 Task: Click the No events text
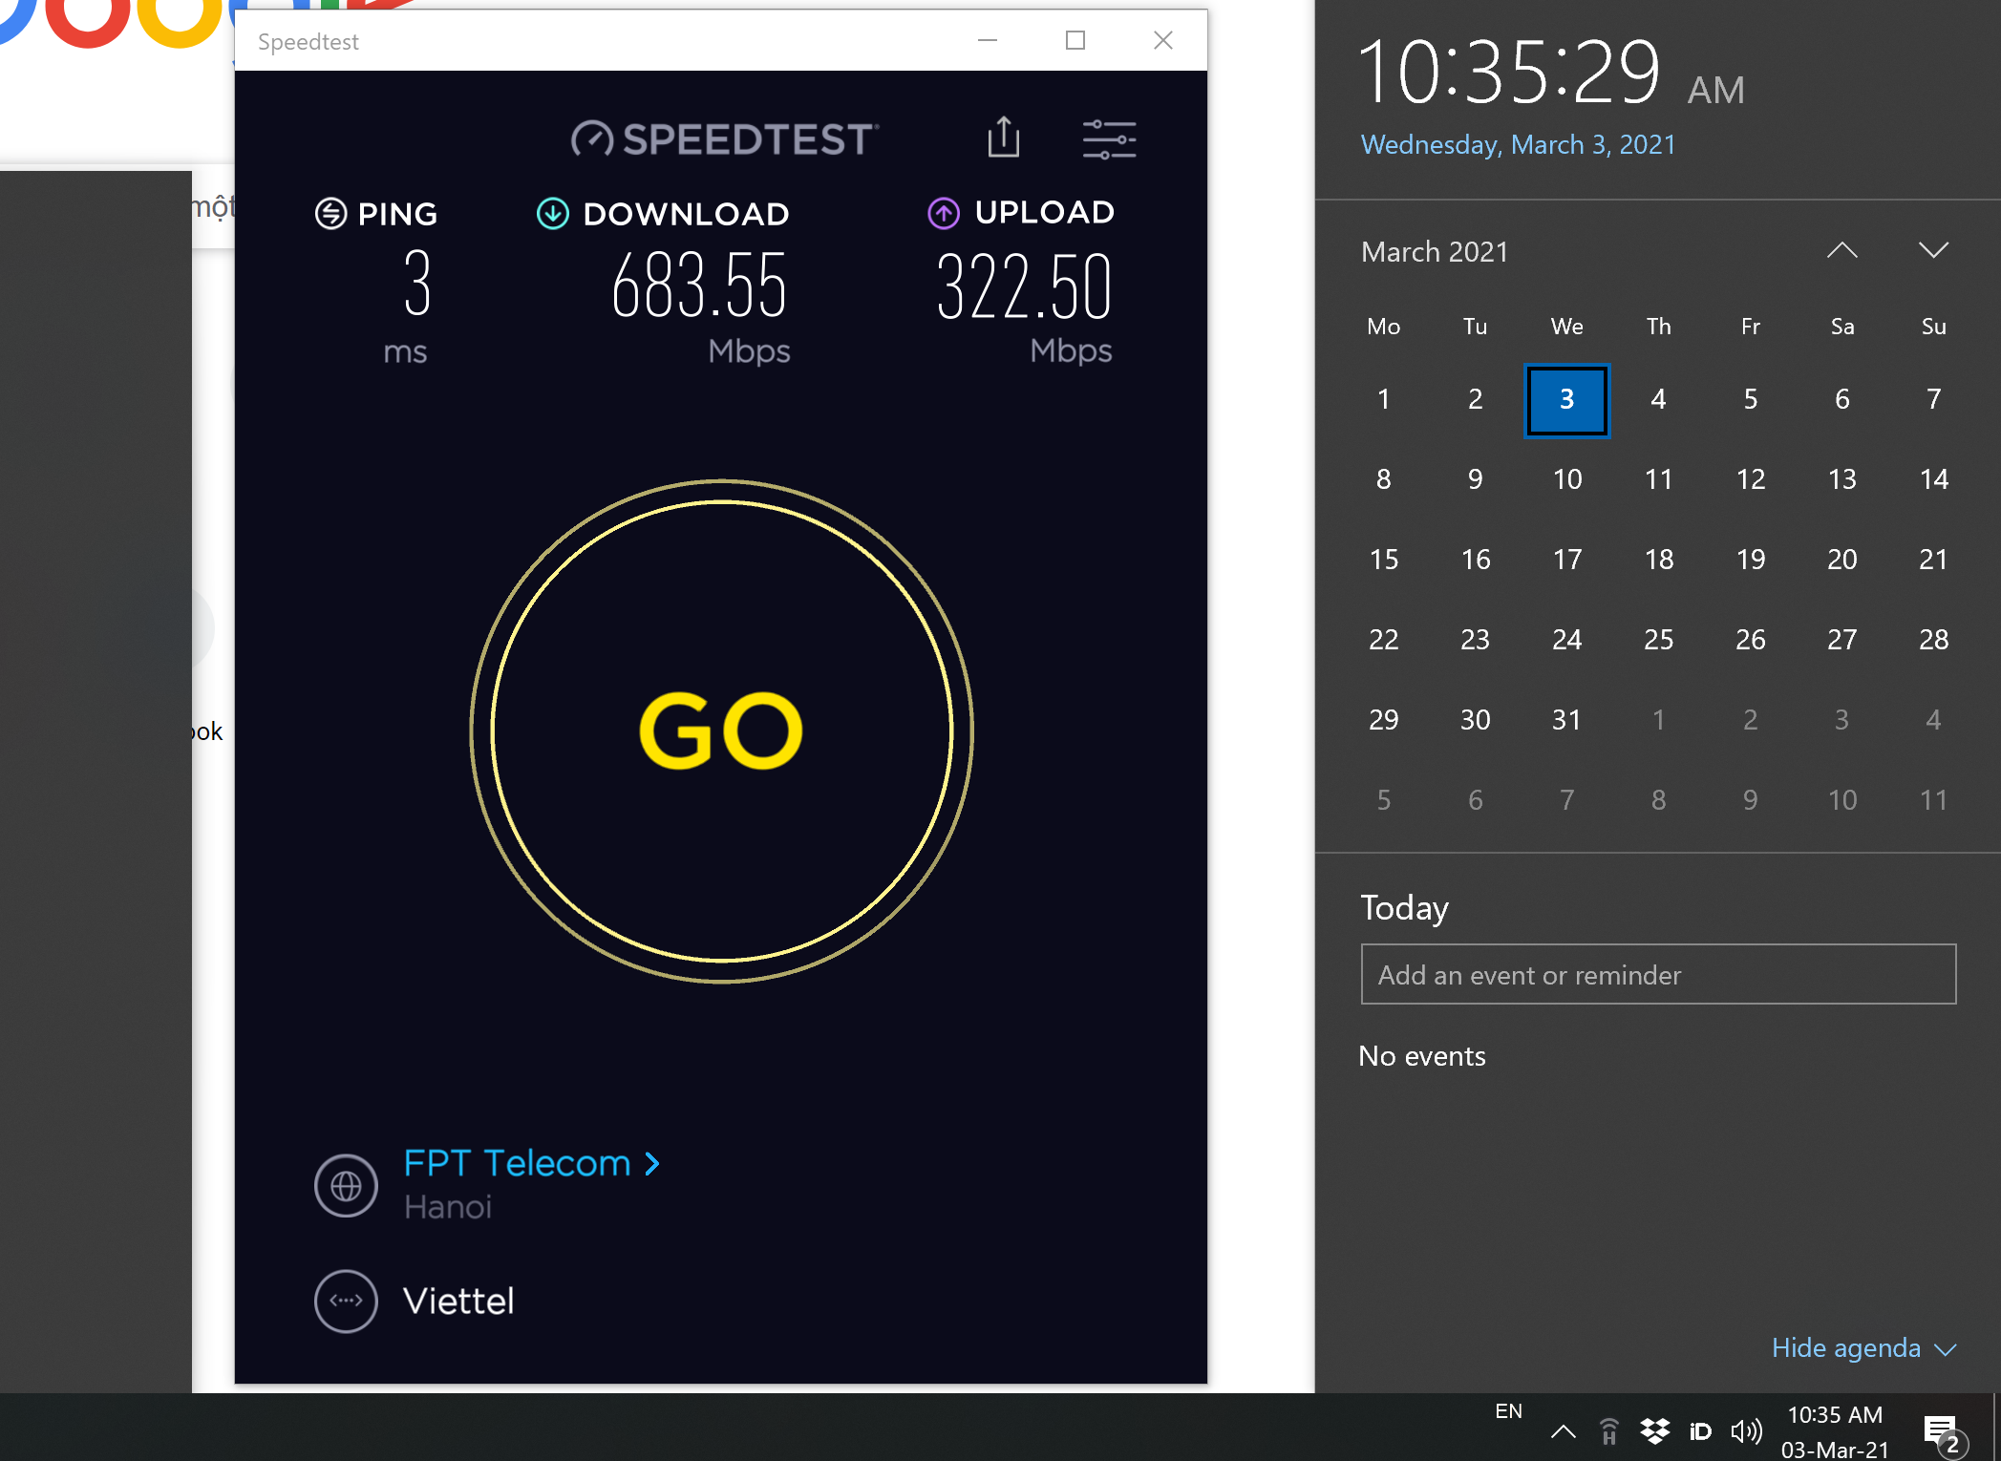pos(1422,1056)
